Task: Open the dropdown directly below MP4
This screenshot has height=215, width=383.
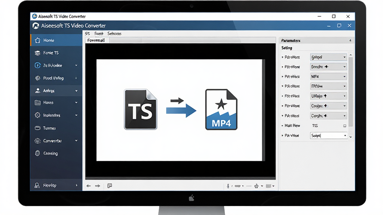Action: (x=328, y=86)
